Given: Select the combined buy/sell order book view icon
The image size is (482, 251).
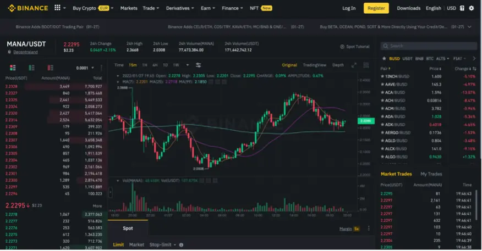Looking at the screenshot, I should [x=13, y=68].
